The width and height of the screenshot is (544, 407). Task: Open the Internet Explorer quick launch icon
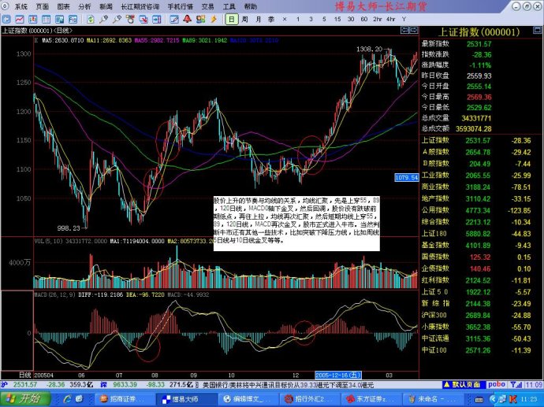point(66,398)
